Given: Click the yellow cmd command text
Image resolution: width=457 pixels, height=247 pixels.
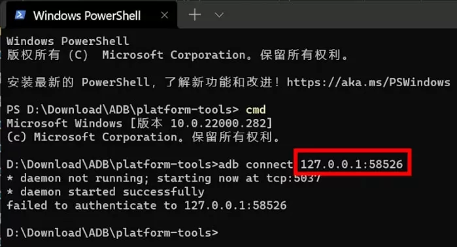Looking at the screenshot, I should click(x=256, y=110).
